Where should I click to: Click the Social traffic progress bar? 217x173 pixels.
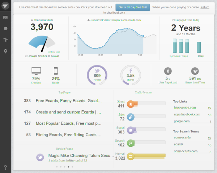click(150, 129)
